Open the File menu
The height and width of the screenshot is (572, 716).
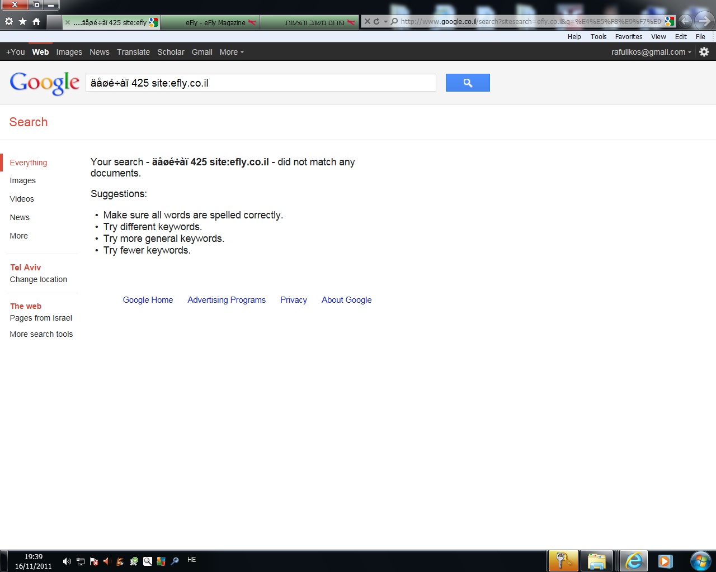pos(700,37)
